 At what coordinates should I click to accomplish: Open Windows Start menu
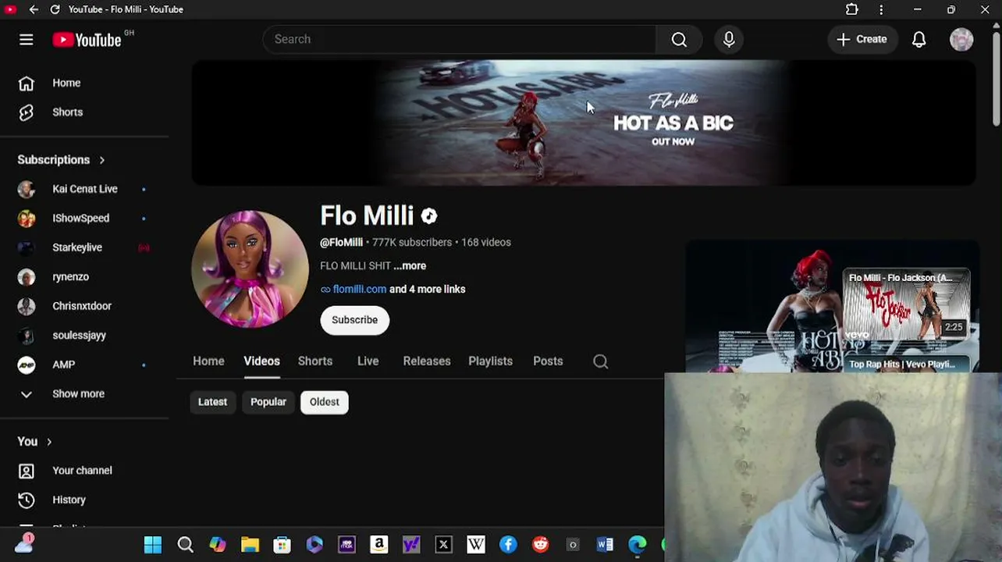(x=153, y=545)
